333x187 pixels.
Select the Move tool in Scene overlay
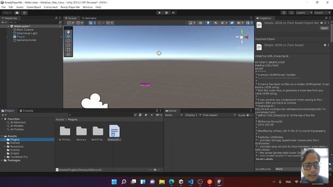[x=68, y=36]
